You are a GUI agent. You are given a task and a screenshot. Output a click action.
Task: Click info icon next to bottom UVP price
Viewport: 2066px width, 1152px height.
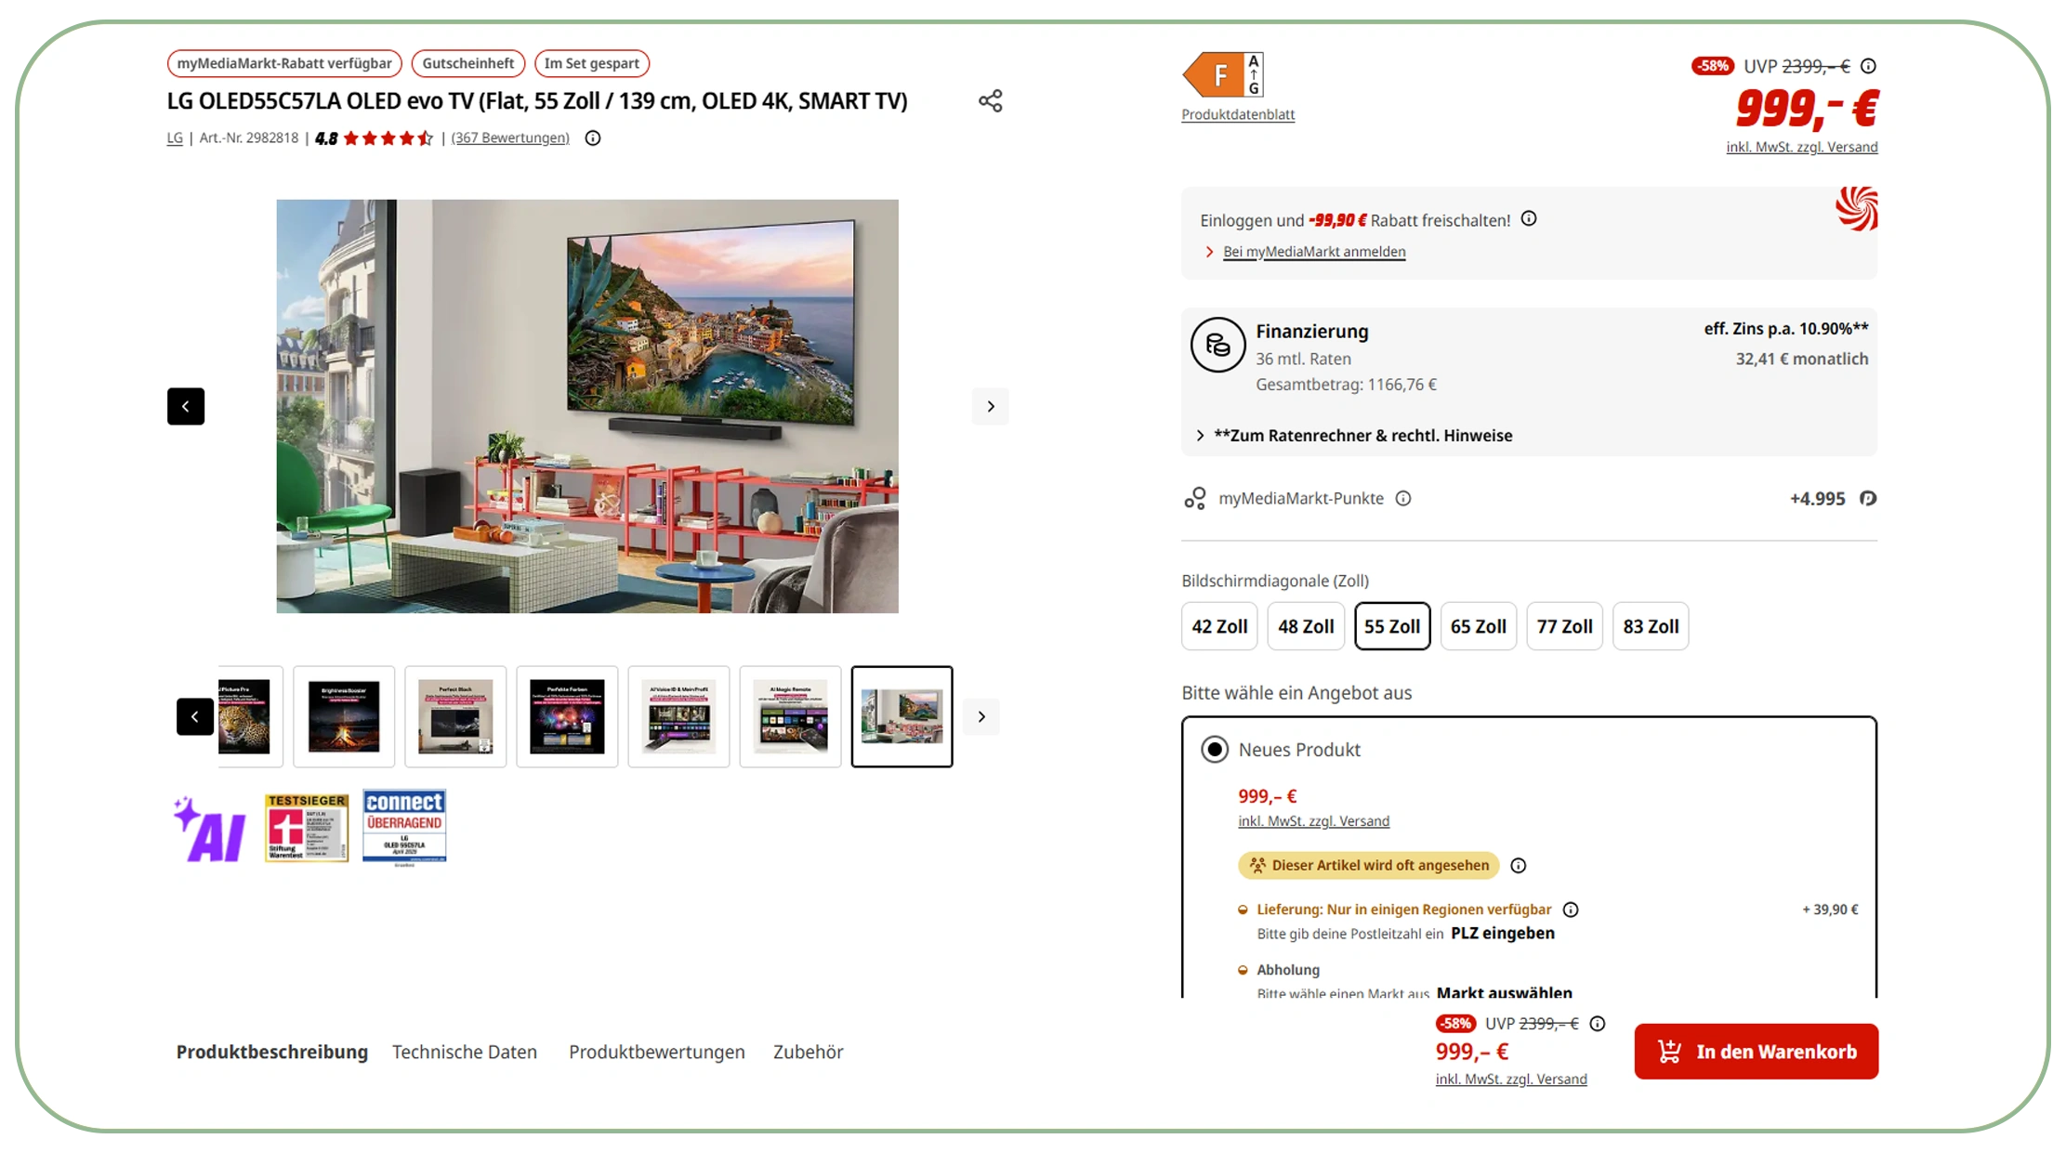(x=1598, y=1024)
